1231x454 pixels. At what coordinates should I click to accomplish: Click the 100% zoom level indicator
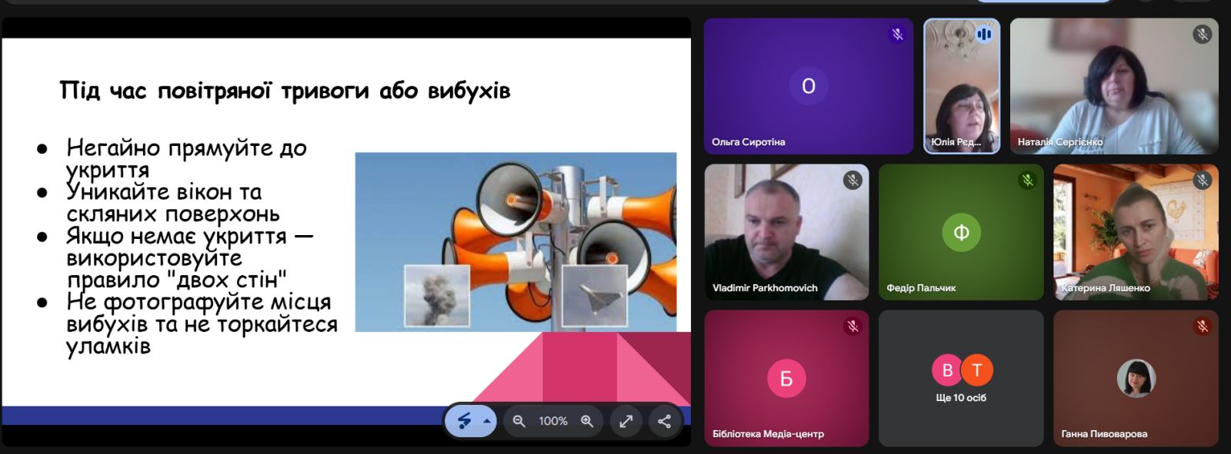pyautogui.click(x=552, y=421)
